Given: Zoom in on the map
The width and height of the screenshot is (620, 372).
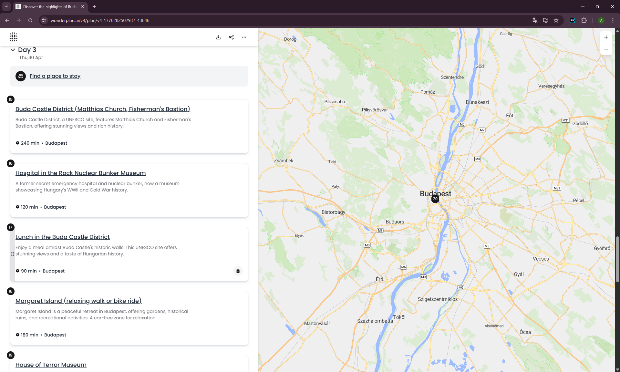Looking at the screenshot, I should 606,37.
